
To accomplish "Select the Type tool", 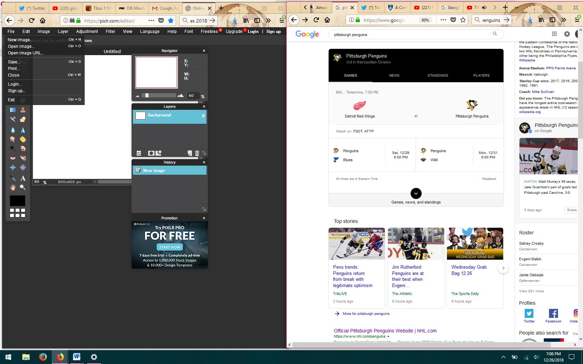I will [23, 178].
